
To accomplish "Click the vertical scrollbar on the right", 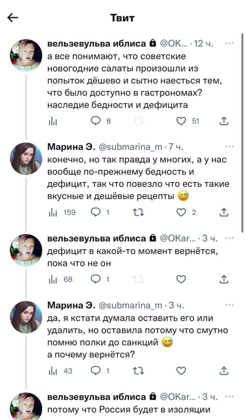I will coord(242,131).
